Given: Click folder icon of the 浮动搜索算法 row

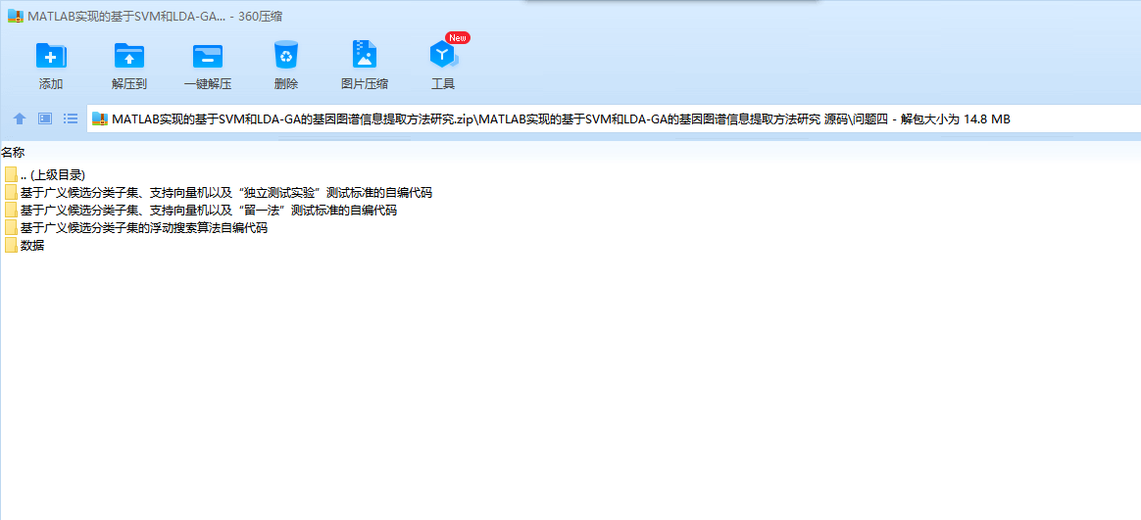Looking at the screenshot, I should pos(11,227).
